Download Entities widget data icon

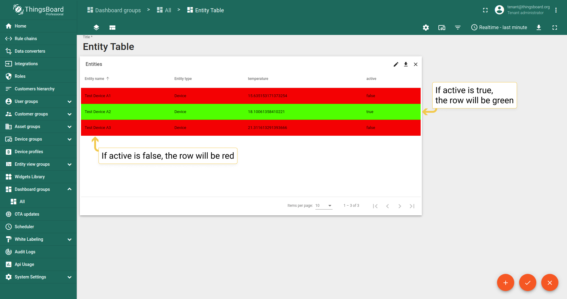click(406, 64)
